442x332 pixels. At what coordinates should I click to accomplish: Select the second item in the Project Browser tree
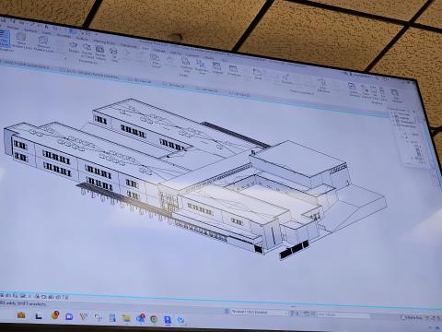point(403,118)
